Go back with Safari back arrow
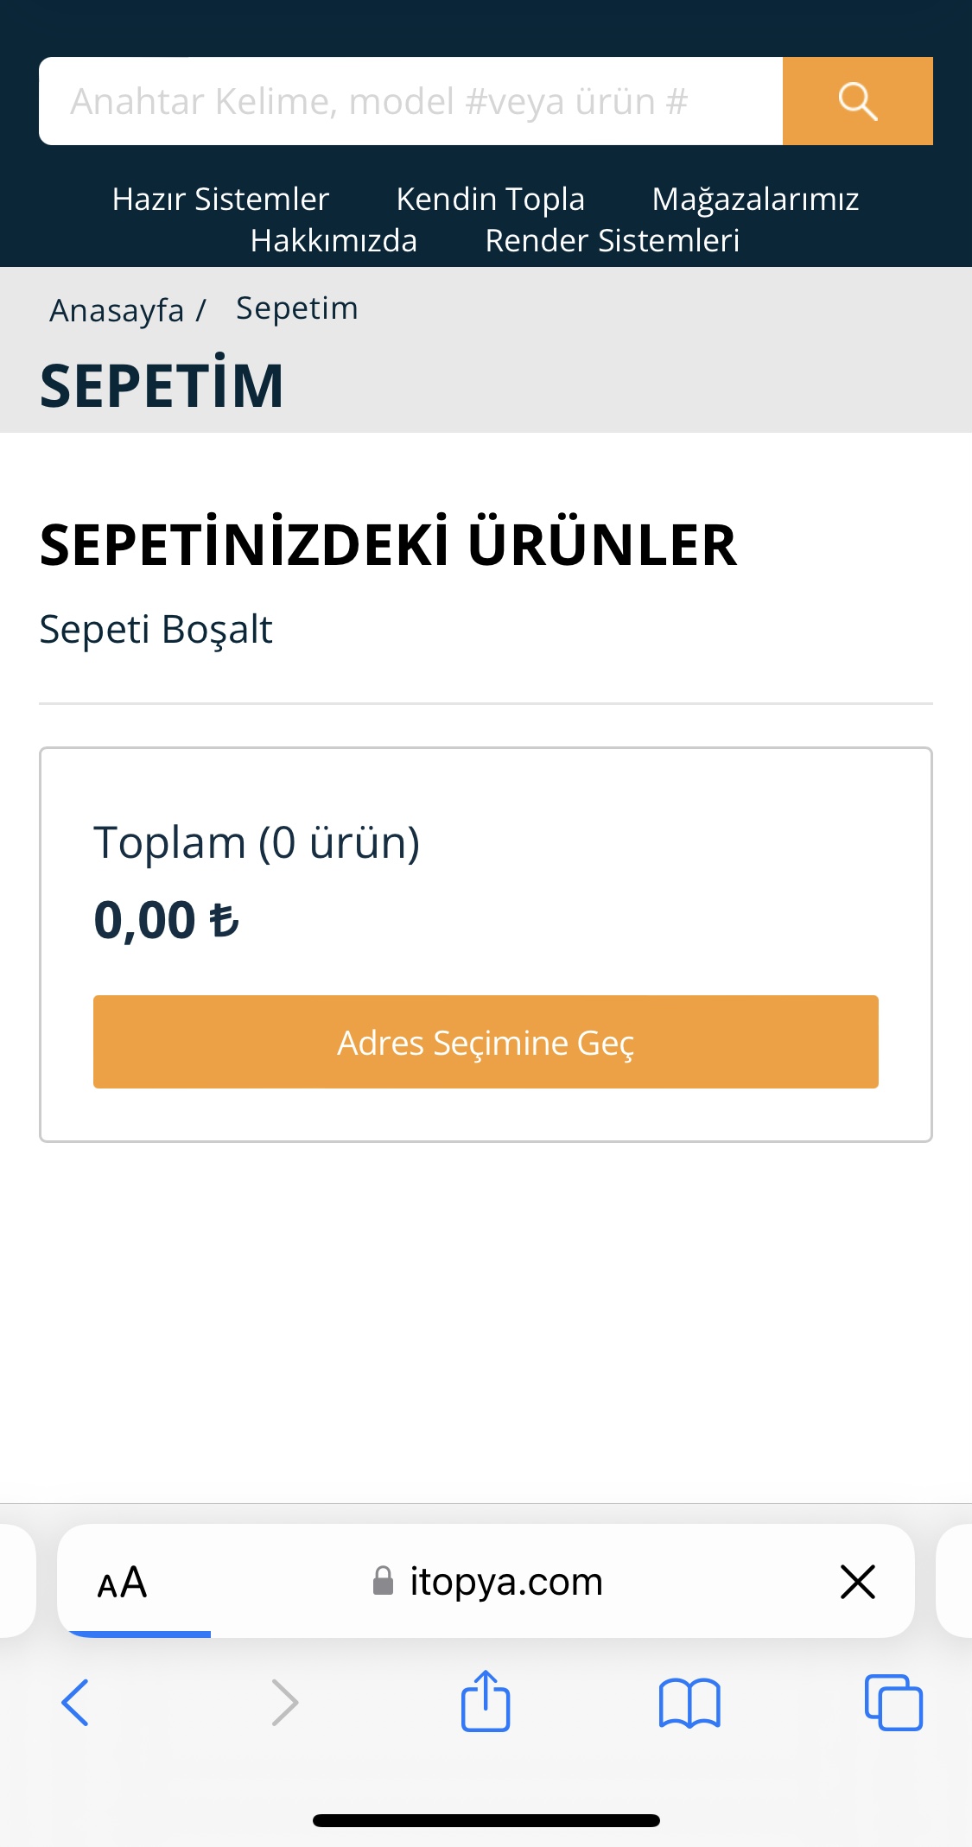This screenshot has height=1847, width=972. click(75, 1702)
